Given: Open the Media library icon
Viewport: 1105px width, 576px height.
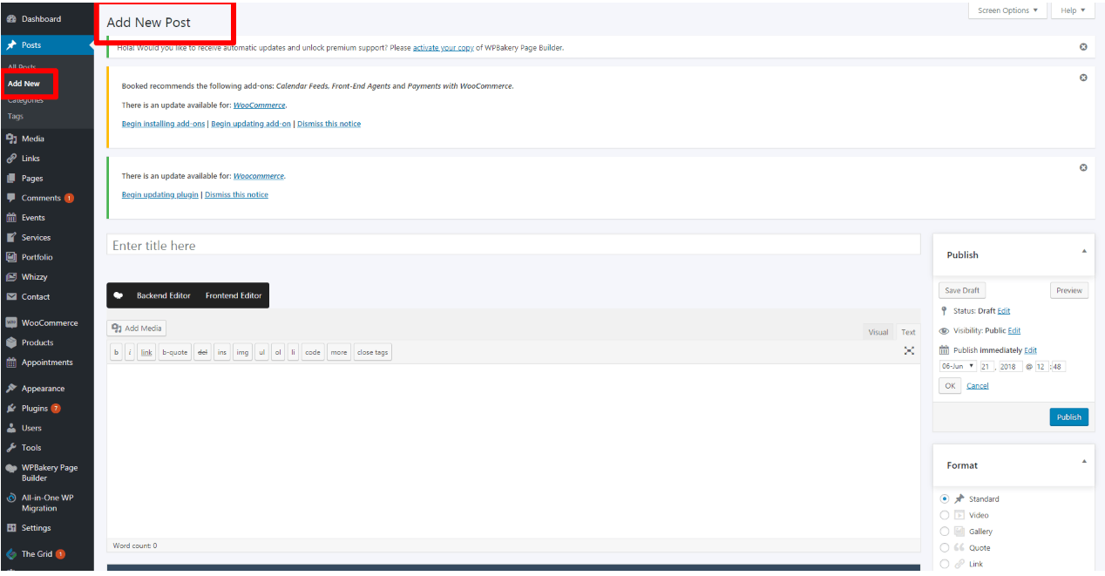Looking at the screenshot, I should (11, 139).
